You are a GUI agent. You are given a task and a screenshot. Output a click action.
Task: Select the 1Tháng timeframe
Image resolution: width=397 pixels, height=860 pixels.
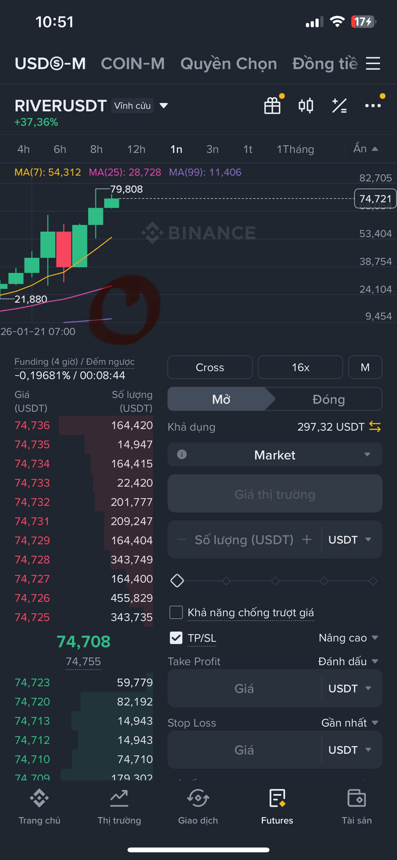[295, 149]
